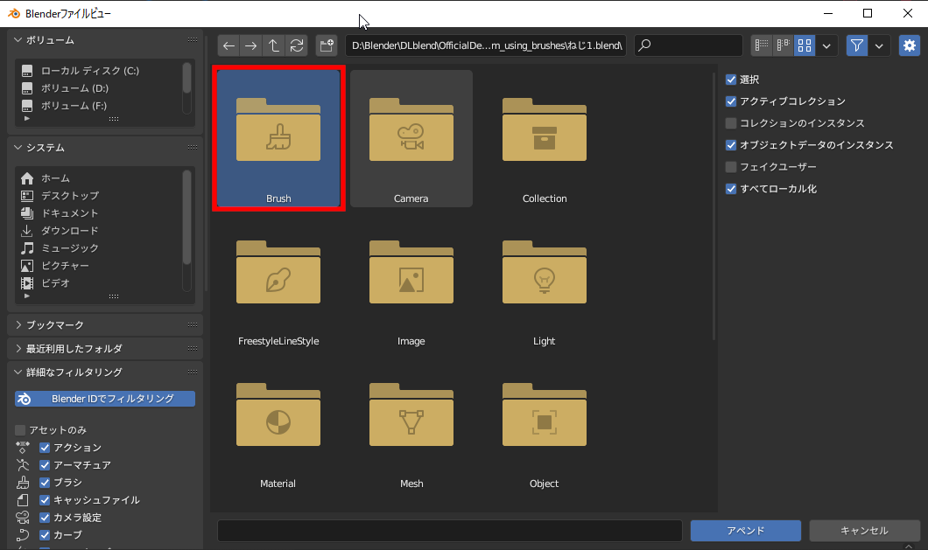Open the Light folder
This screenshot has width=928, height=550.
[545, 281]
